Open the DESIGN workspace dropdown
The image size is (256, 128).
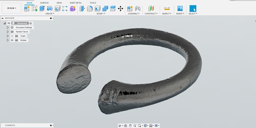coord(12,8)
